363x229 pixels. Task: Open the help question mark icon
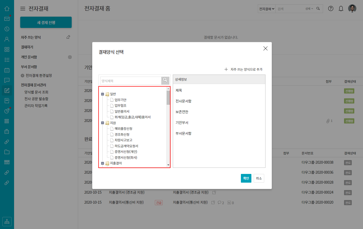[330, 9]
